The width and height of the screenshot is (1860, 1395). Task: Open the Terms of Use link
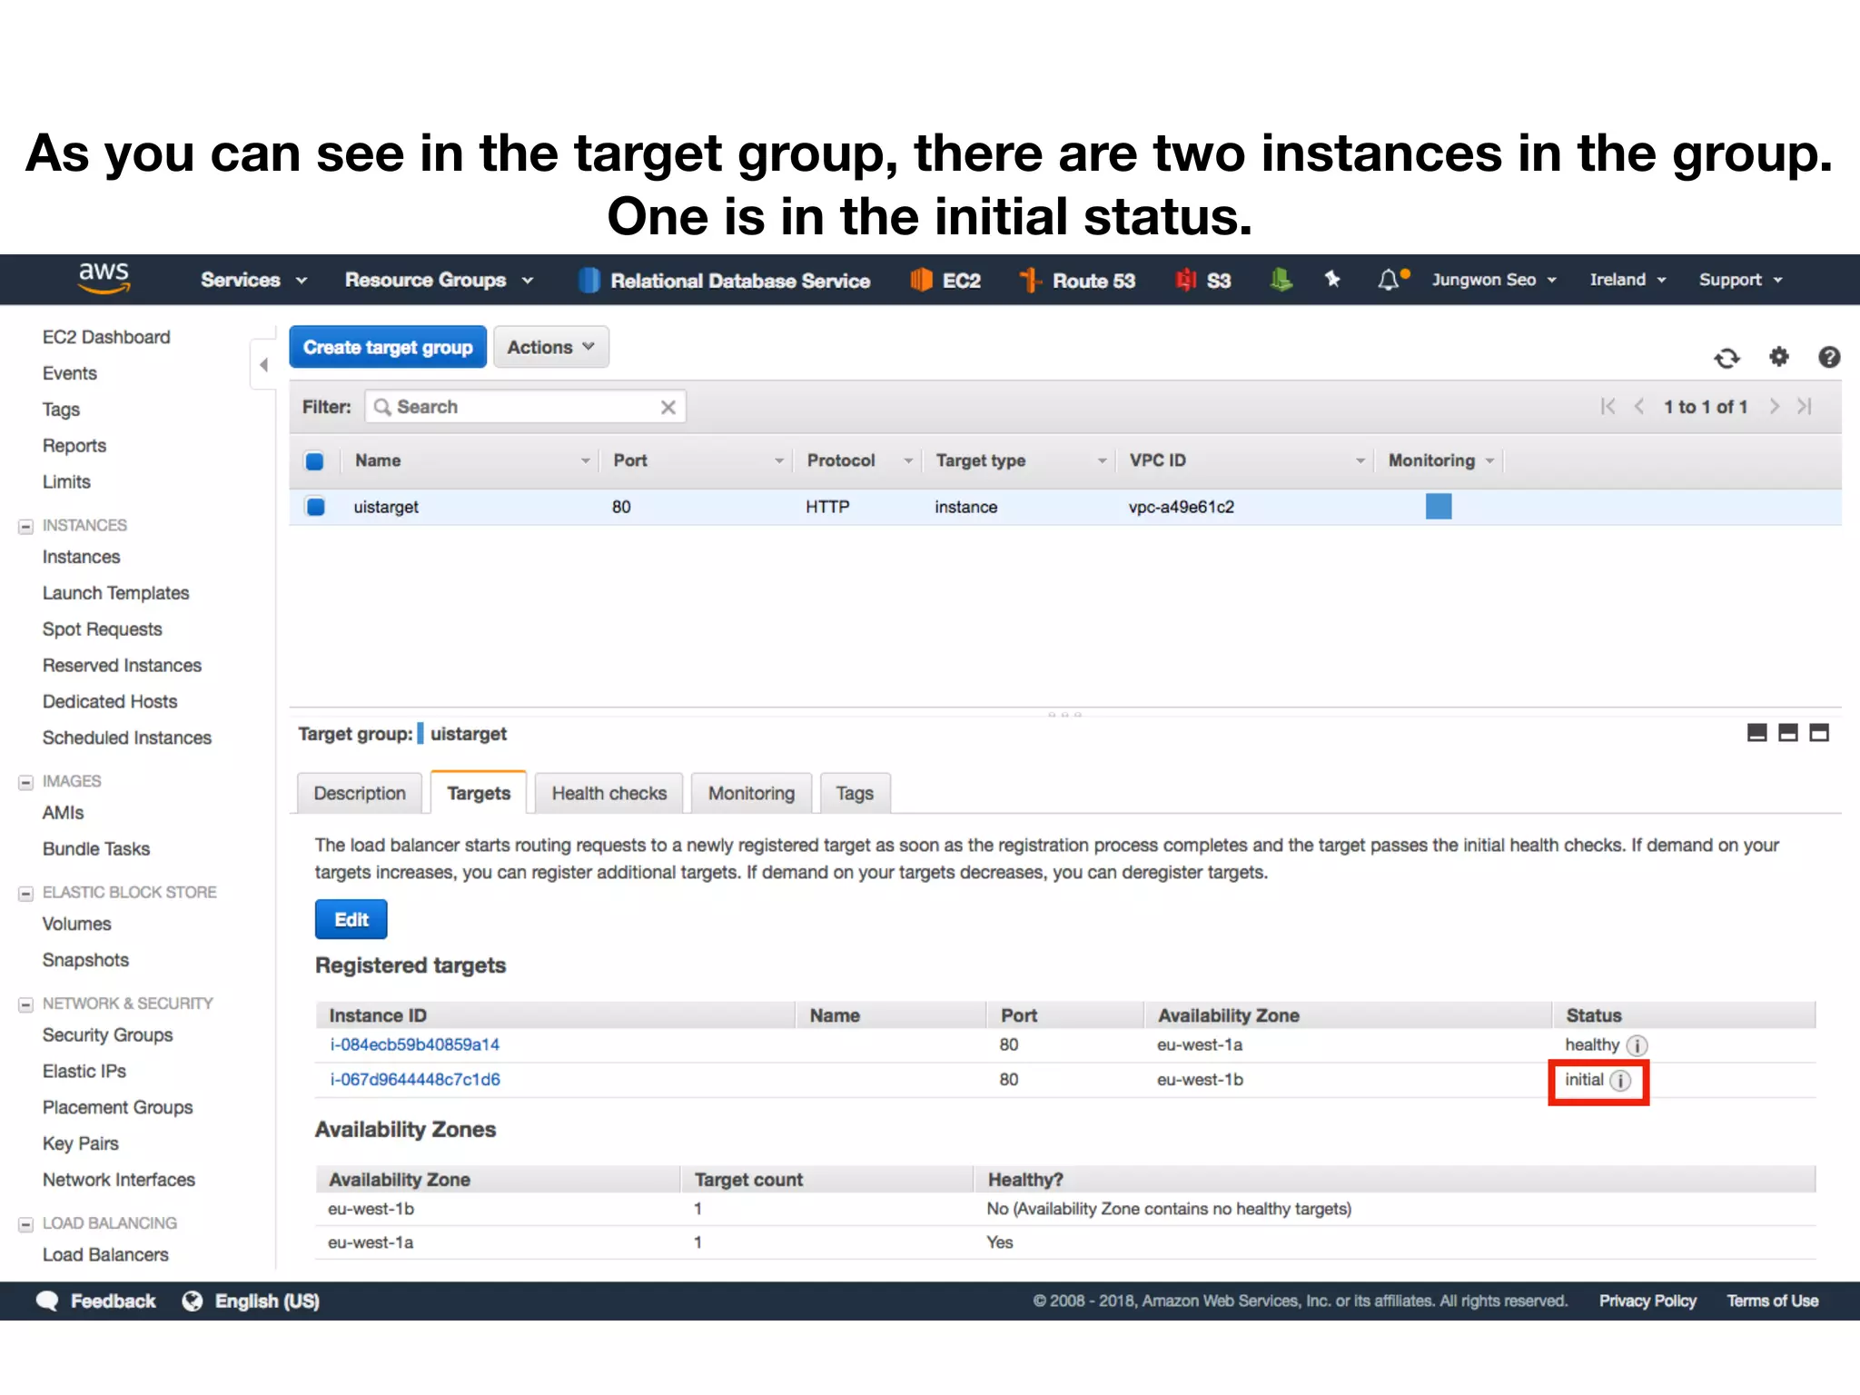coord(1773,1301)
